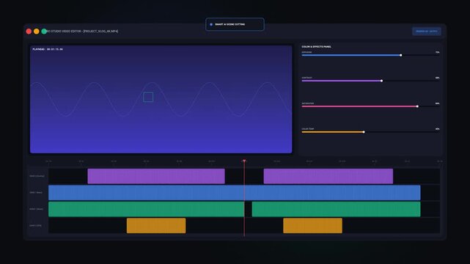This screenshot has width=470, height=264.
Task: Select the long blue clip on timeline
Action: (x=235, y=193)
